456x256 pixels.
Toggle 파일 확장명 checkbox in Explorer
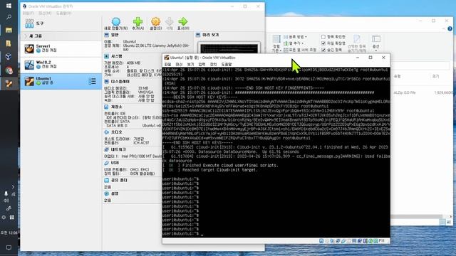point(323,43)
